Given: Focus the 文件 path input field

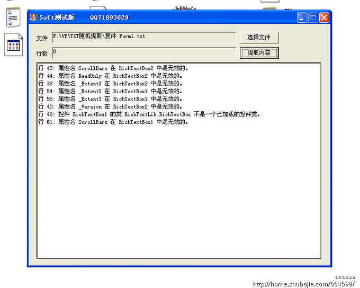Looking at the screenshot, I should pyautogui.click(x=143, y=38).
